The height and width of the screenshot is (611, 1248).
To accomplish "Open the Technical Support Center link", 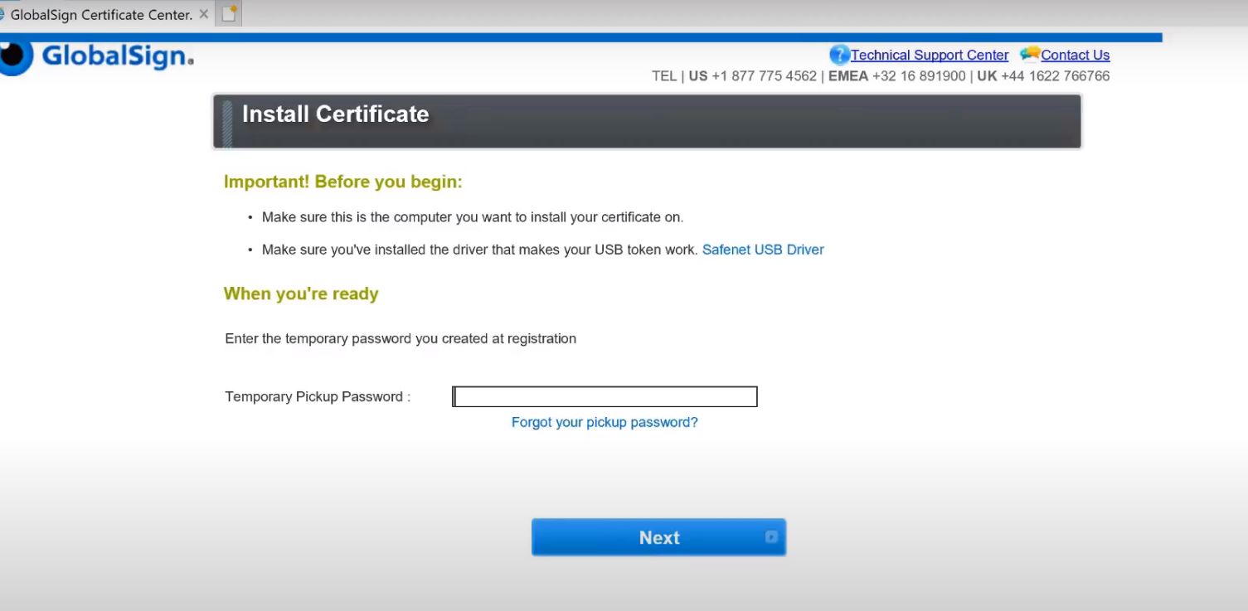I will point(930,56).
